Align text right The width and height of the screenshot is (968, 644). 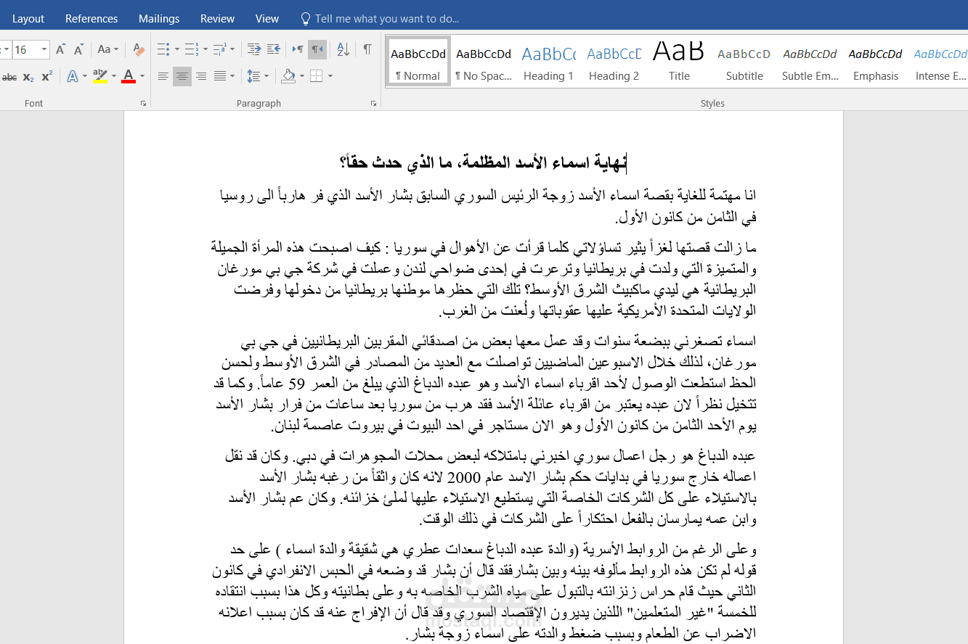pyautogui.click(x=201, y=76)
